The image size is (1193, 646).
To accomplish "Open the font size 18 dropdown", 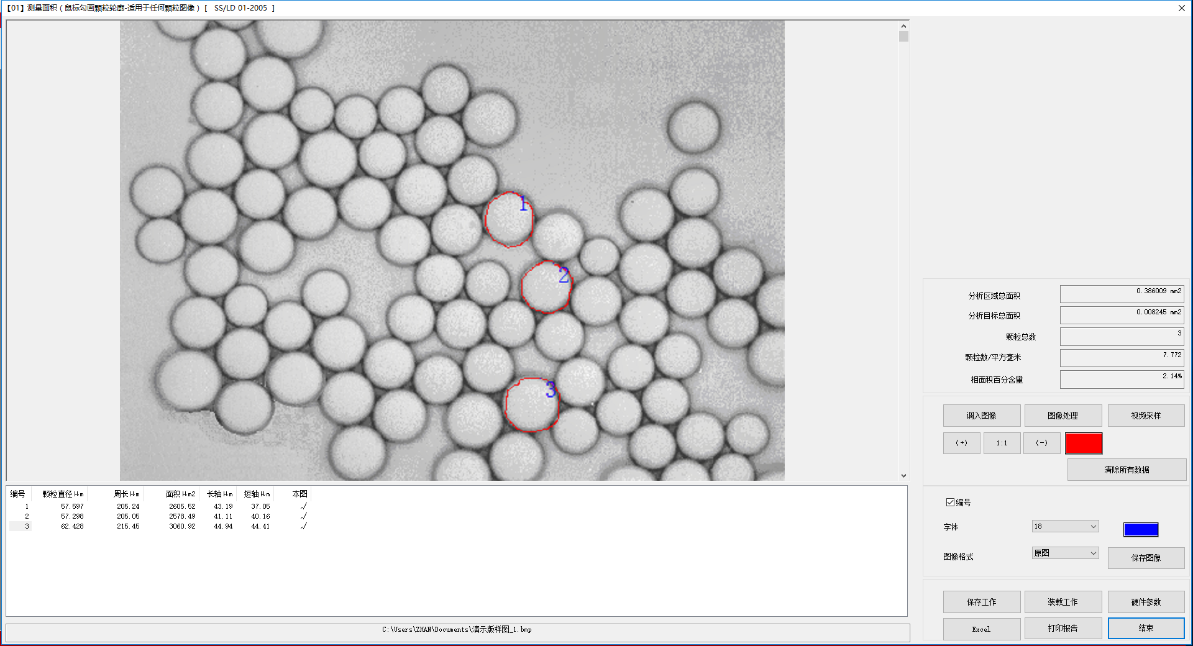I will tap(1065, 527).
